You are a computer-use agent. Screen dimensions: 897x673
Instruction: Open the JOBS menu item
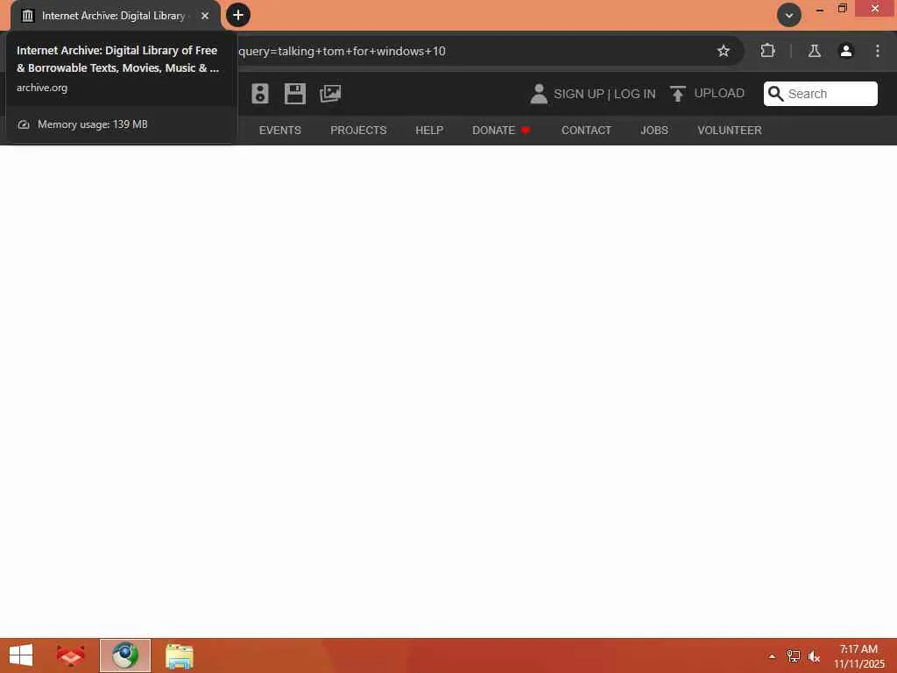point(653,131)
